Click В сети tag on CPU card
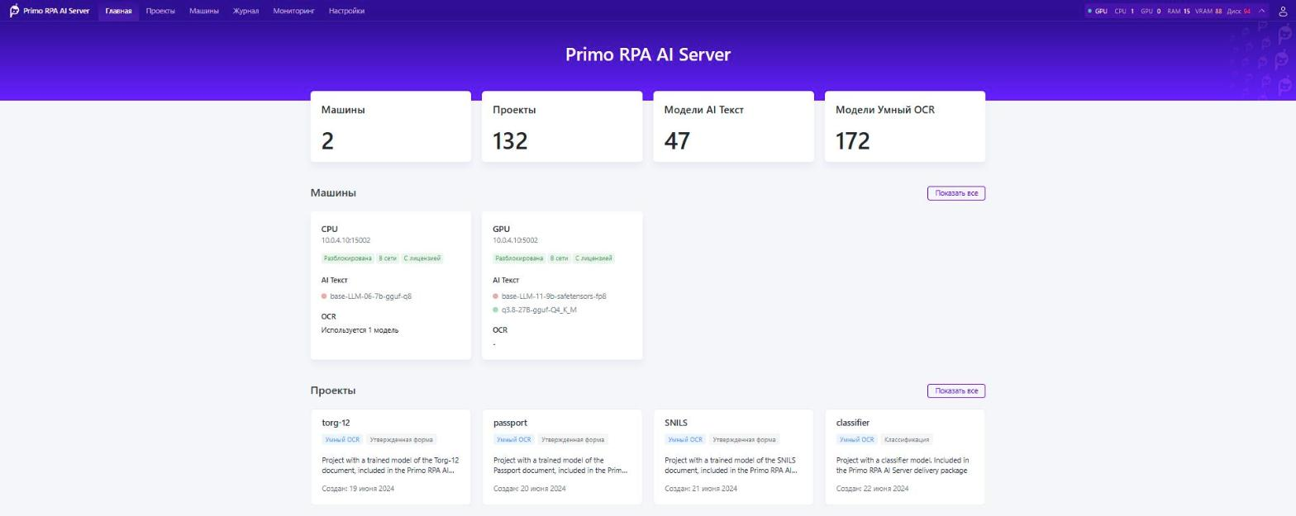Image resolution: width=1296 pixels, height=516 pixels. click(388, 258)
